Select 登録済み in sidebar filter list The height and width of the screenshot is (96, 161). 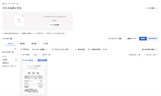coord(6,63)
